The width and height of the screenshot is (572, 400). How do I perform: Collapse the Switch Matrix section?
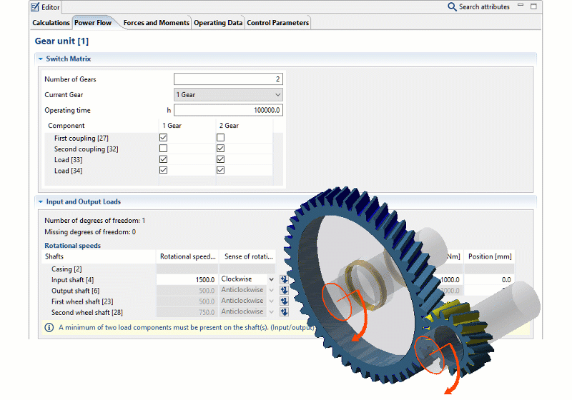pos(41,59)
